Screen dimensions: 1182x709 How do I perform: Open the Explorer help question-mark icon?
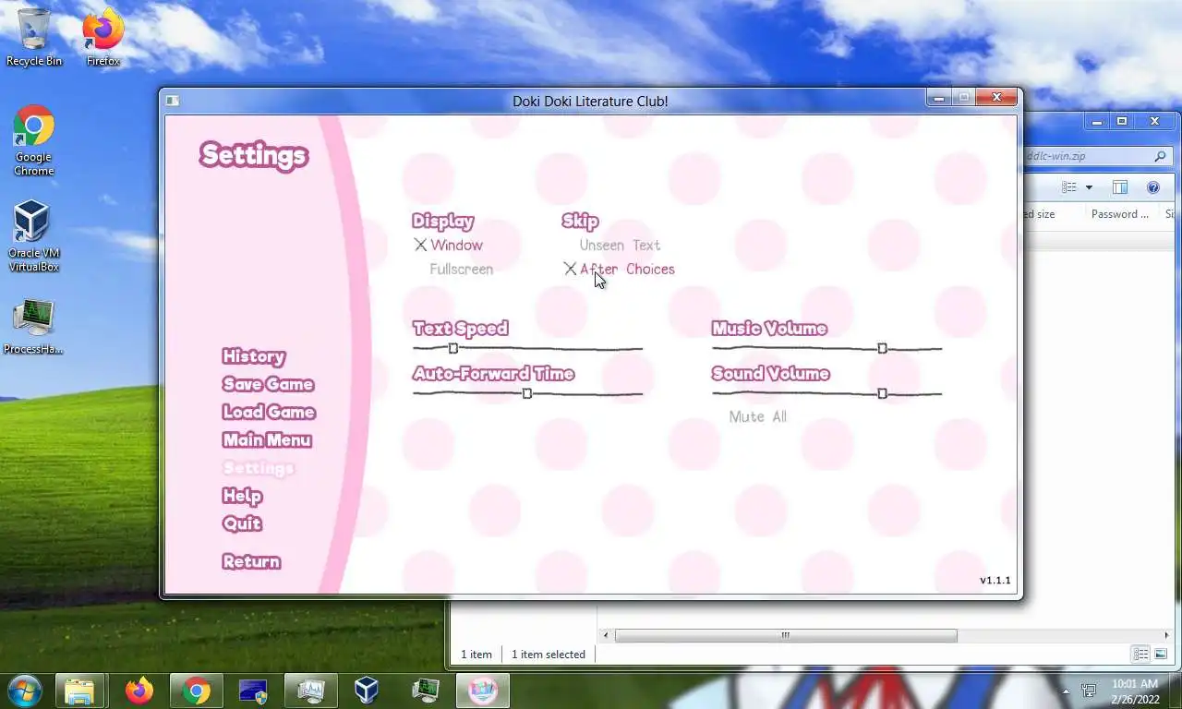click(x=1153, y=187)
